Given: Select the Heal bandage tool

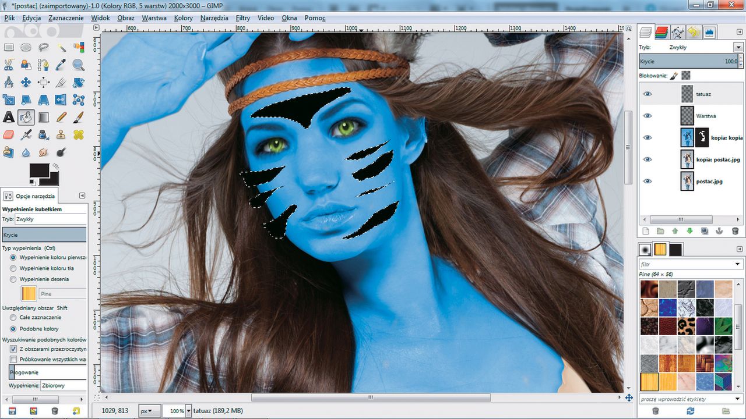Looking at the screenshot, I should (79, 135).
